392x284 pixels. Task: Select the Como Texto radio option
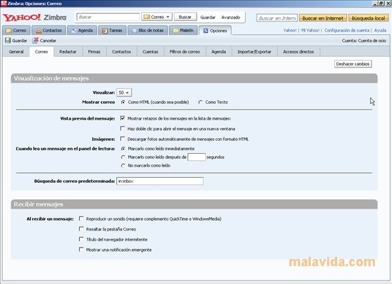200,102
